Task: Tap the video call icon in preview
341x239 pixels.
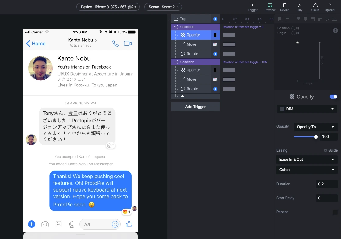Action: click(128, 44)
